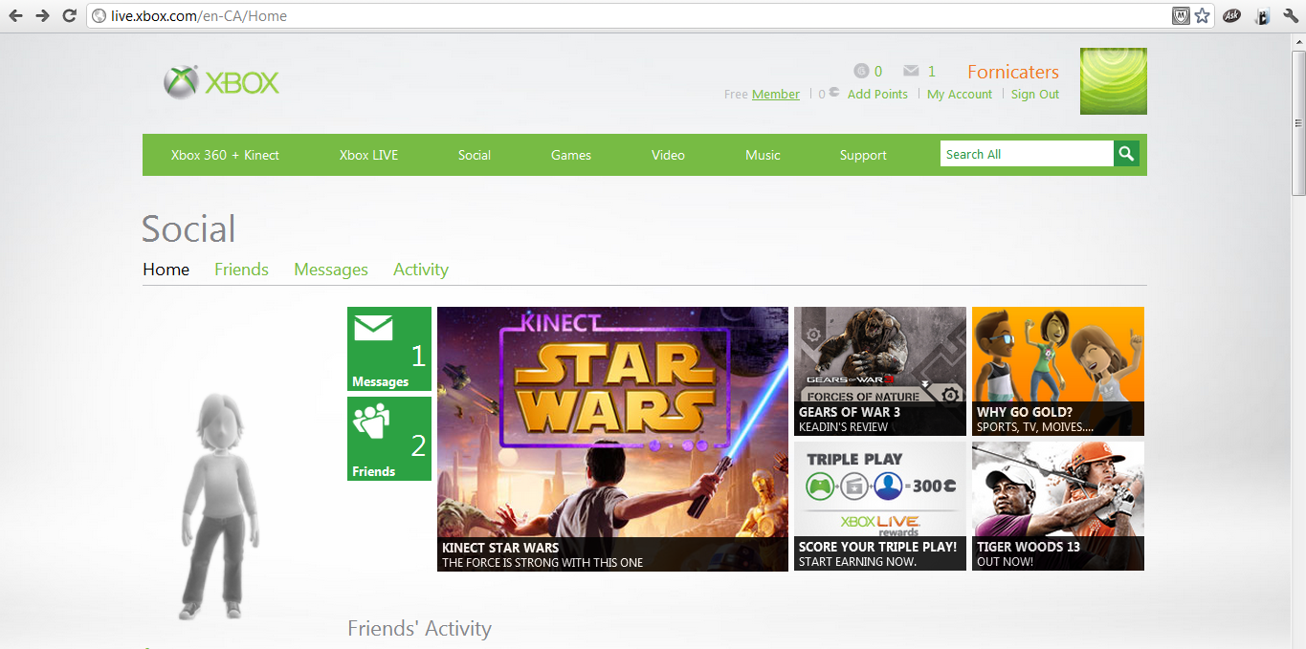Open the Friends people tile

[x=389, y=439]
